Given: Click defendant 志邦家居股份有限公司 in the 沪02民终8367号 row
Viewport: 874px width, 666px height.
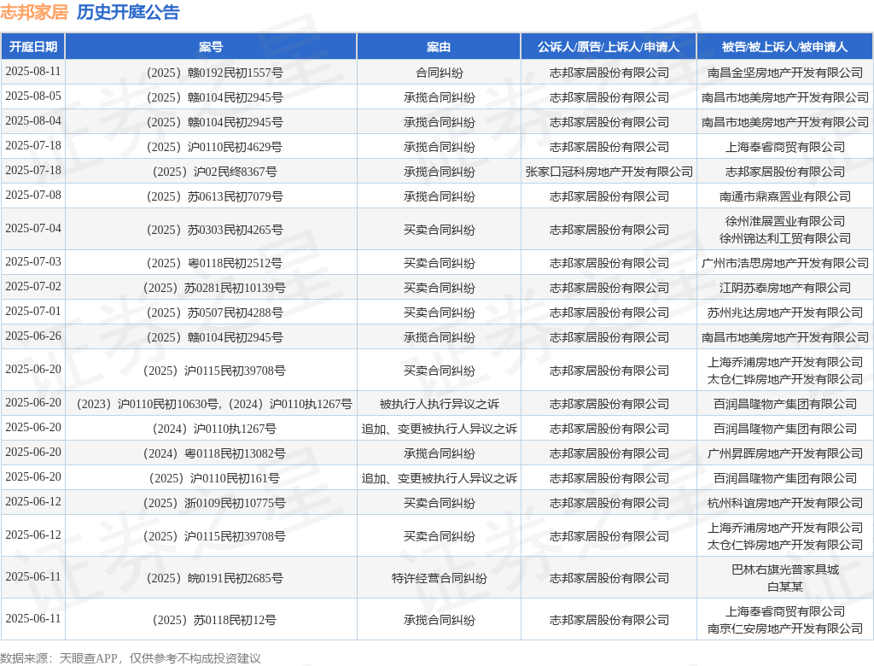Looking at the screenshot, I should tap(785, 172).
